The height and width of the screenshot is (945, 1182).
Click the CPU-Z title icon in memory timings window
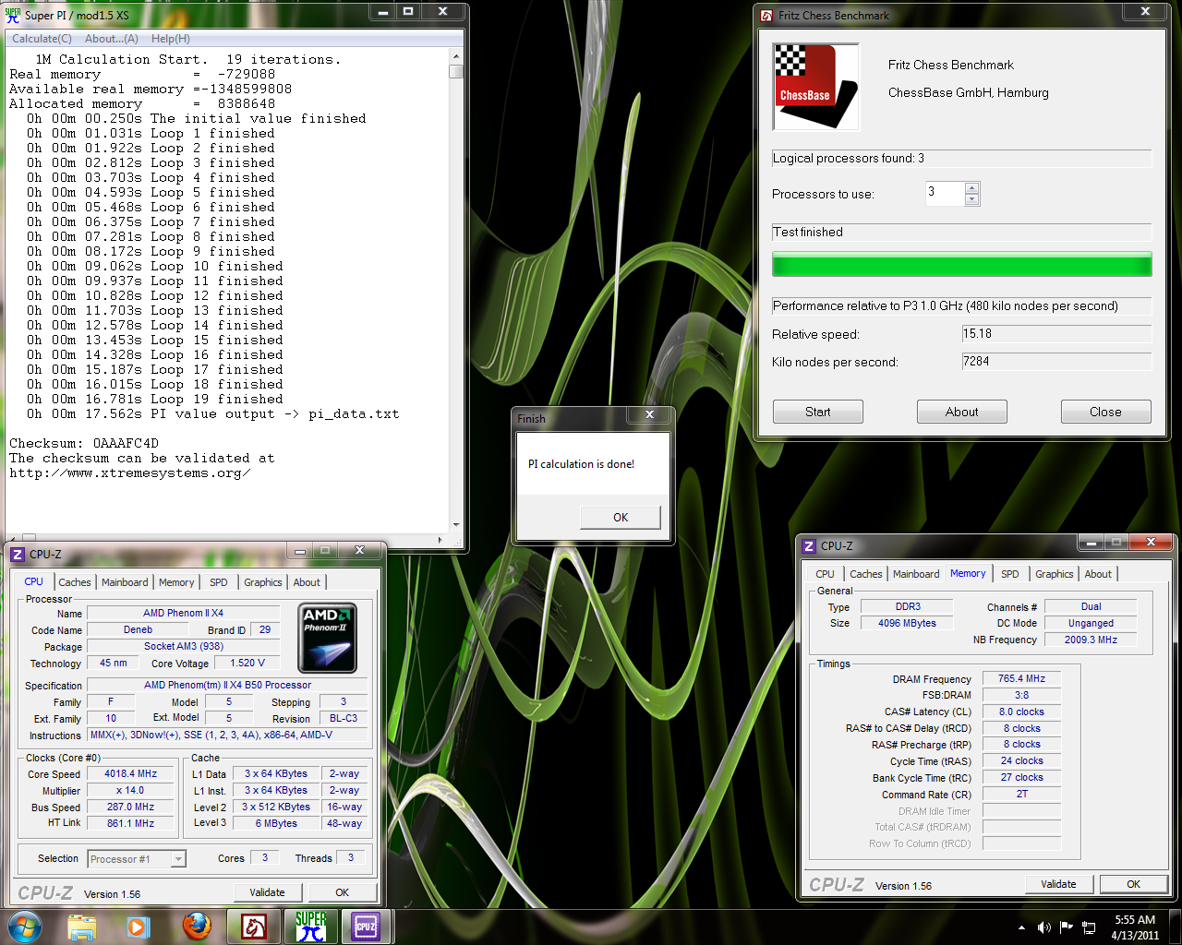809,545
